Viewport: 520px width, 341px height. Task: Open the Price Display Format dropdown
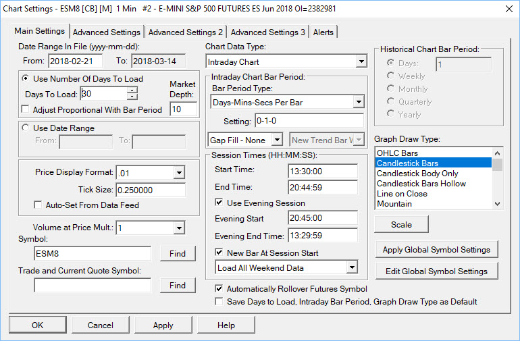pos(179,172)
